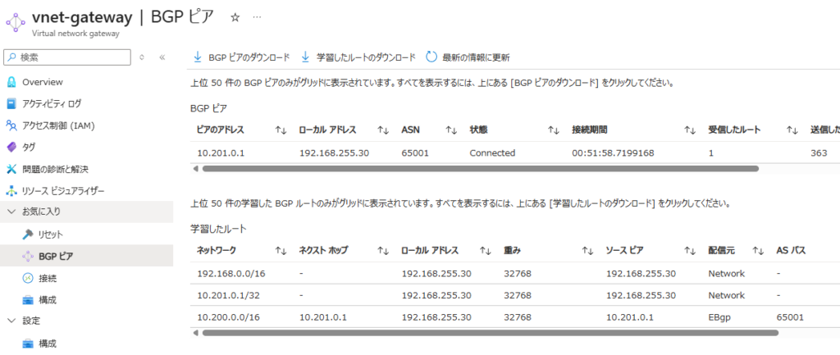Viewport: 840px width, 355px height.
Task: Collapse the sidebar with double chevron icon
Action: coord(162,57)
